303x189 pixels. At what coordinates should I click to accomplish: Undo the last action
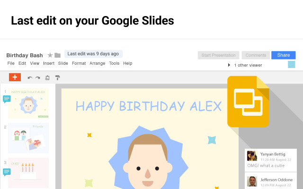[x=30, y=78]
